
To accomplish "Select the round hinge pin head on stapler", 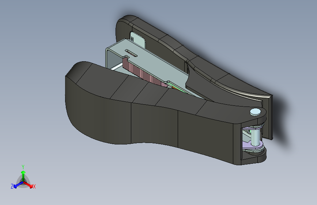I will [x=255, y=112].
